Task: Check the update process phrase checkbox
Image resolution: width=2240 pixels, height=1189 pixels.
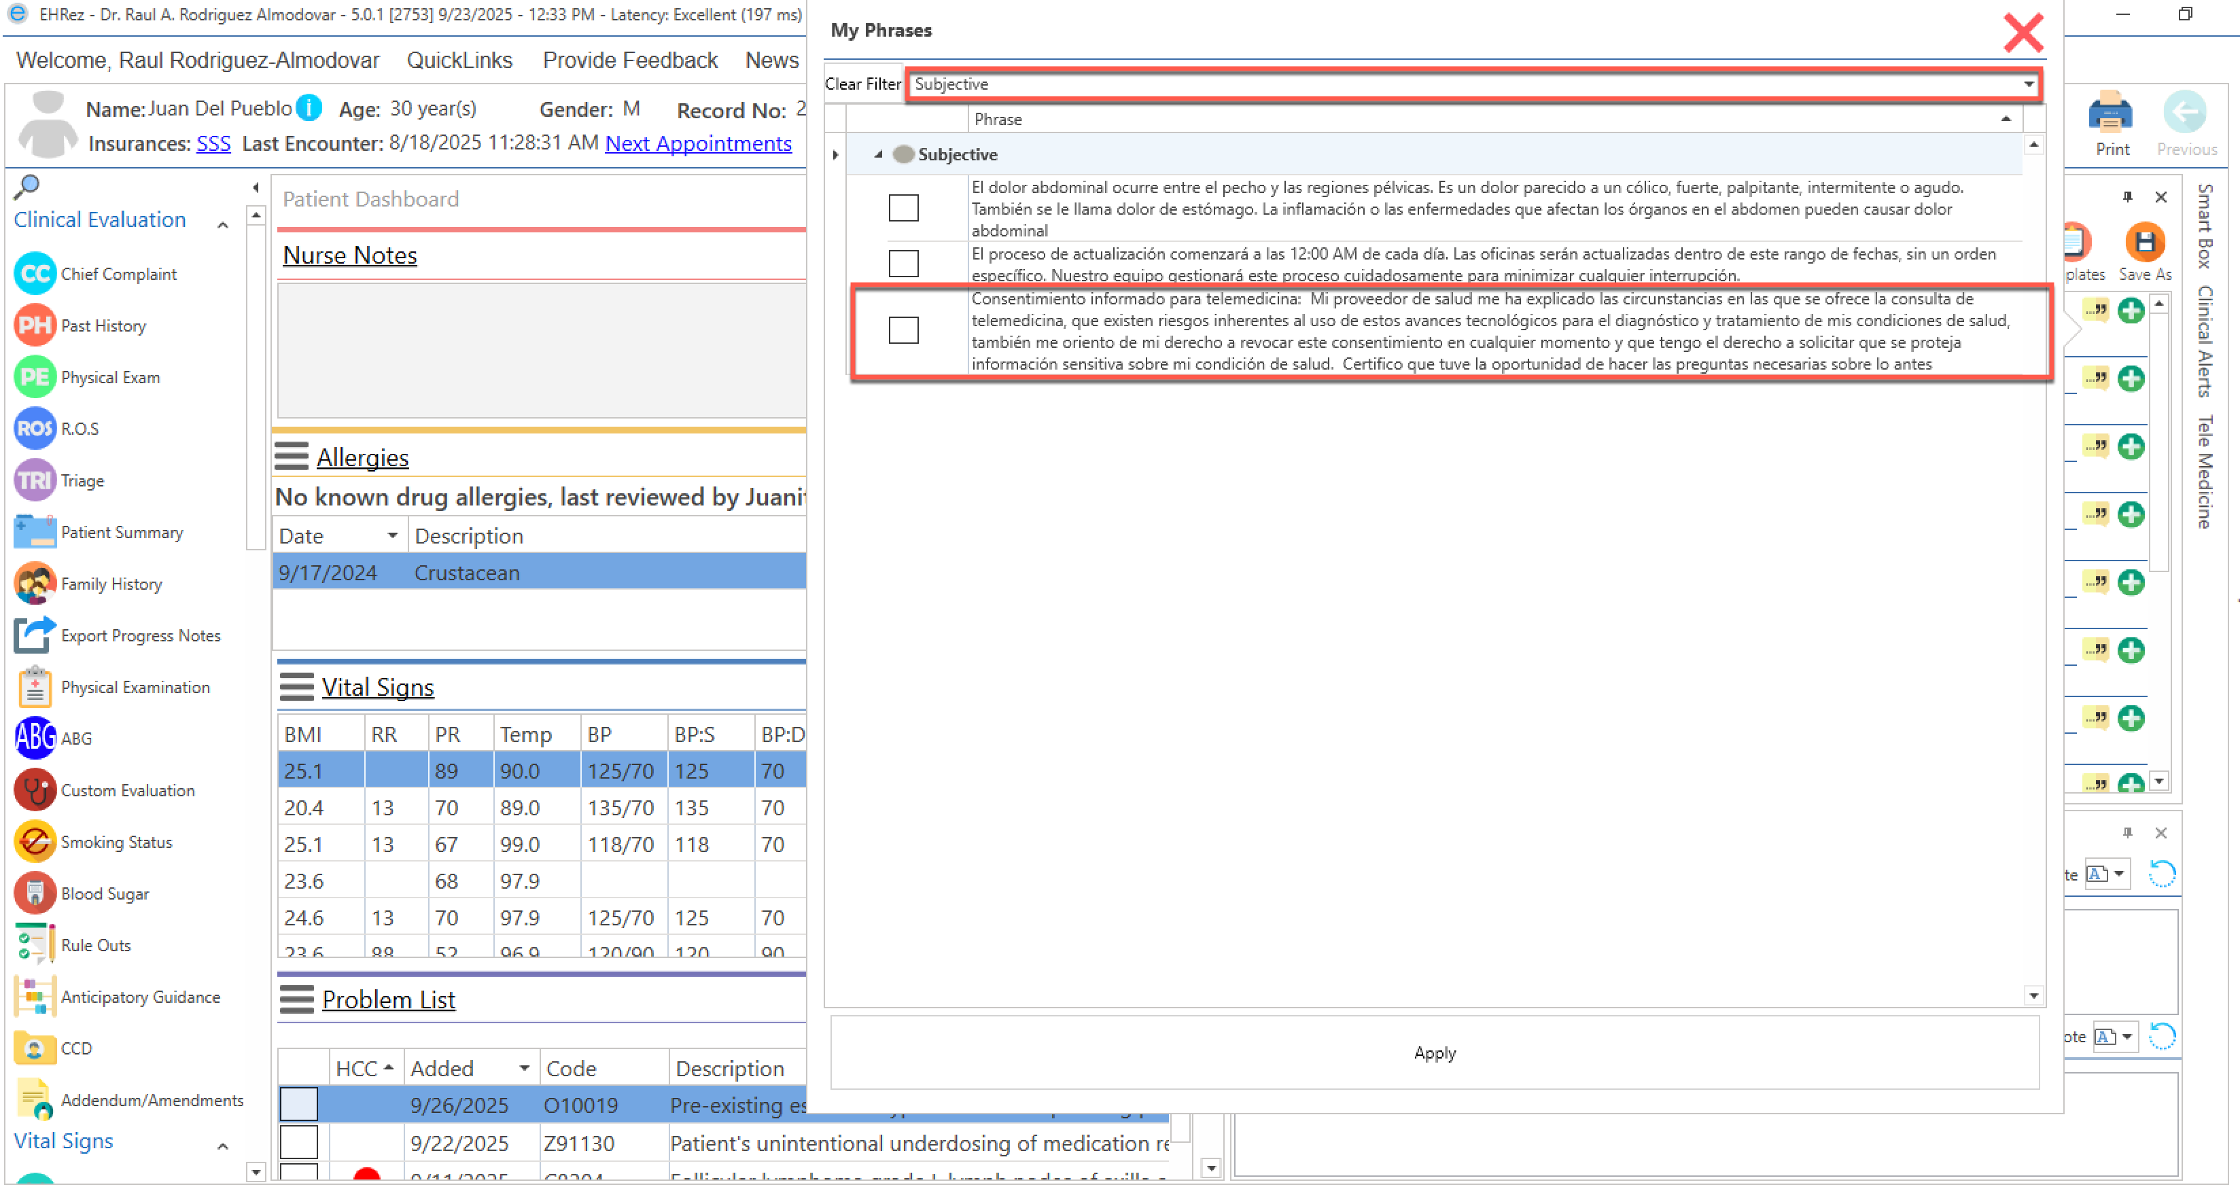Action: [903, 264]
